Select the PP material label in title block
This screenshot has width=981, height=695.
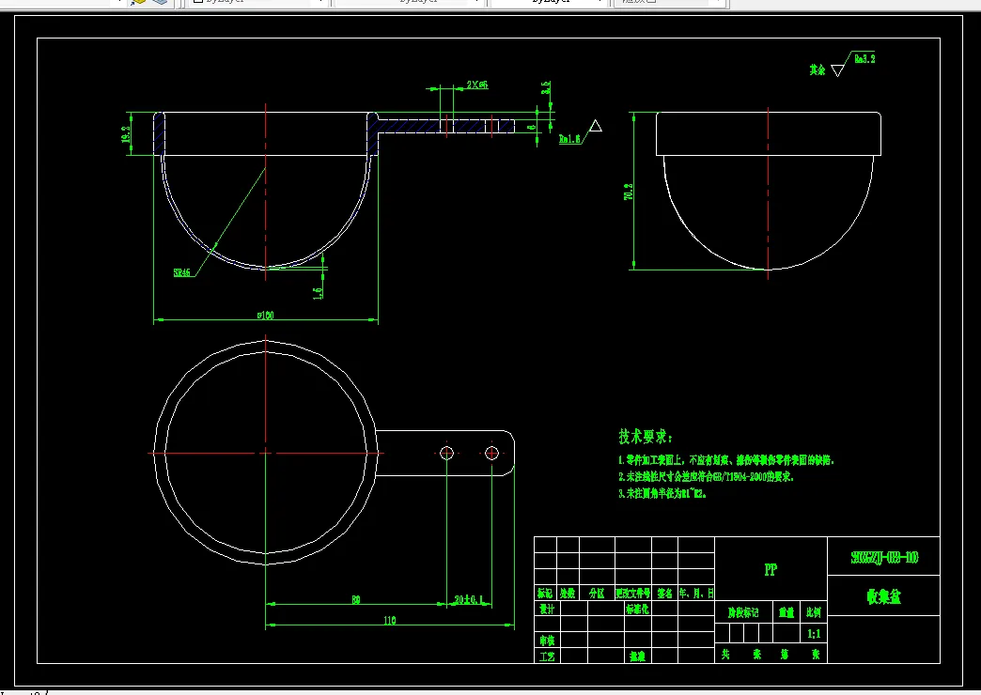[x=771, y=569]
